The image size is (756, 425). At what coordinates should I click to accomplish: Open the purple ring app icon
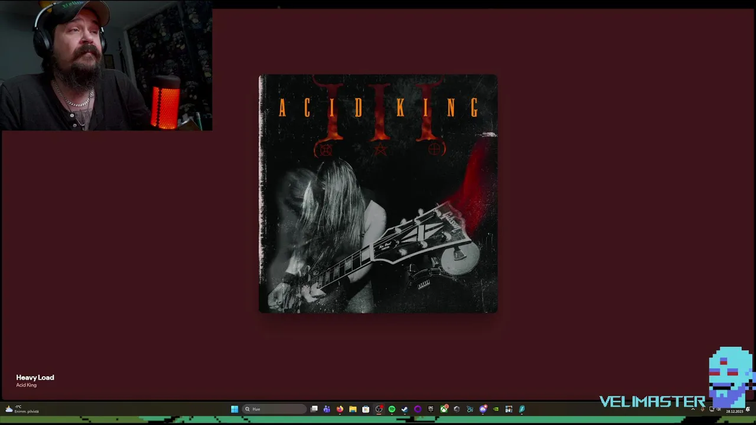[x=418, y=409]
